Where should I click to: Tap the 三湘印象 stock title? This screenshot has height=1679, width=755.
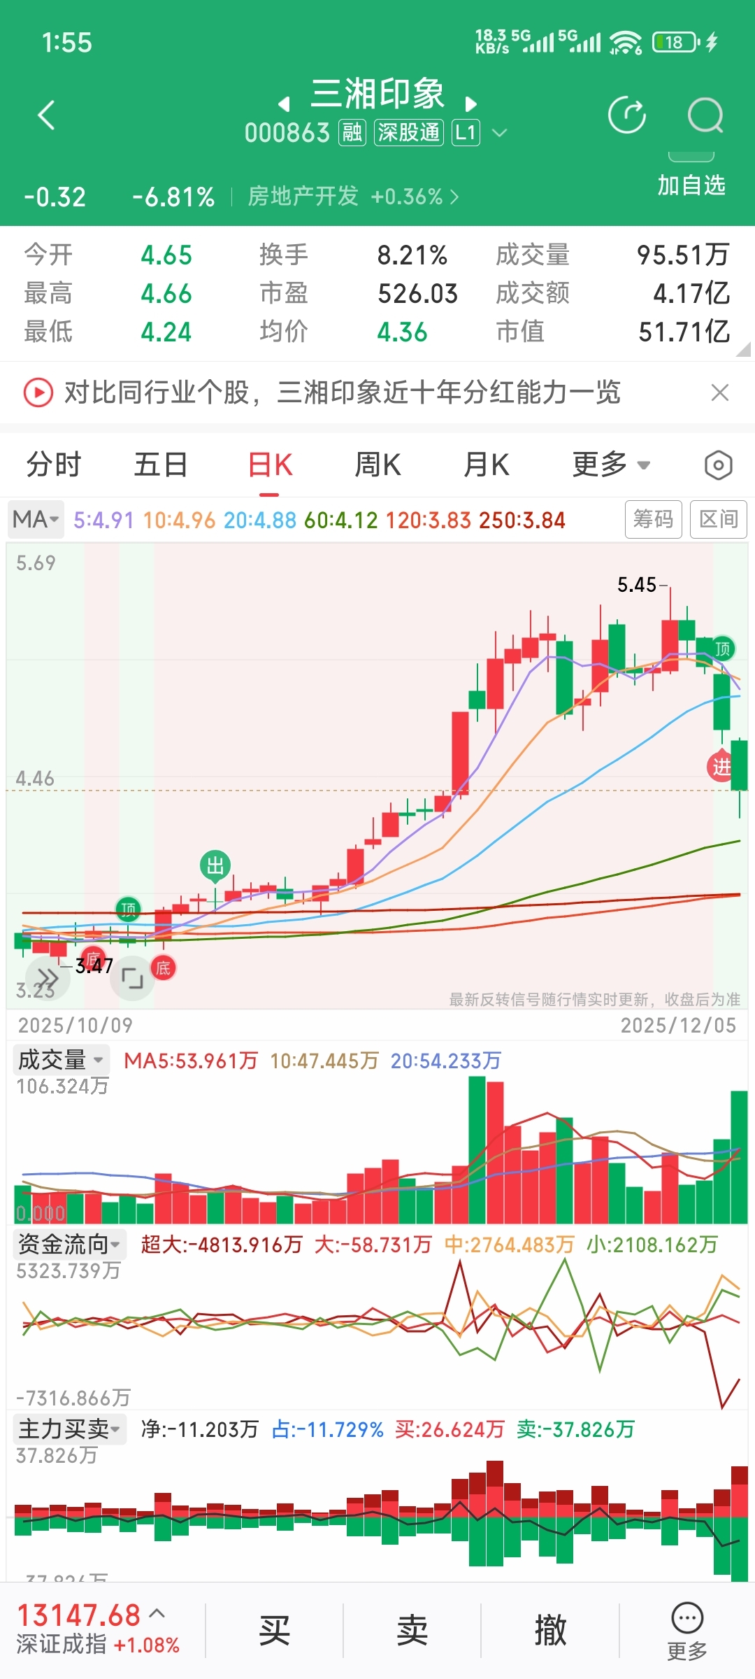coord(377,94)
